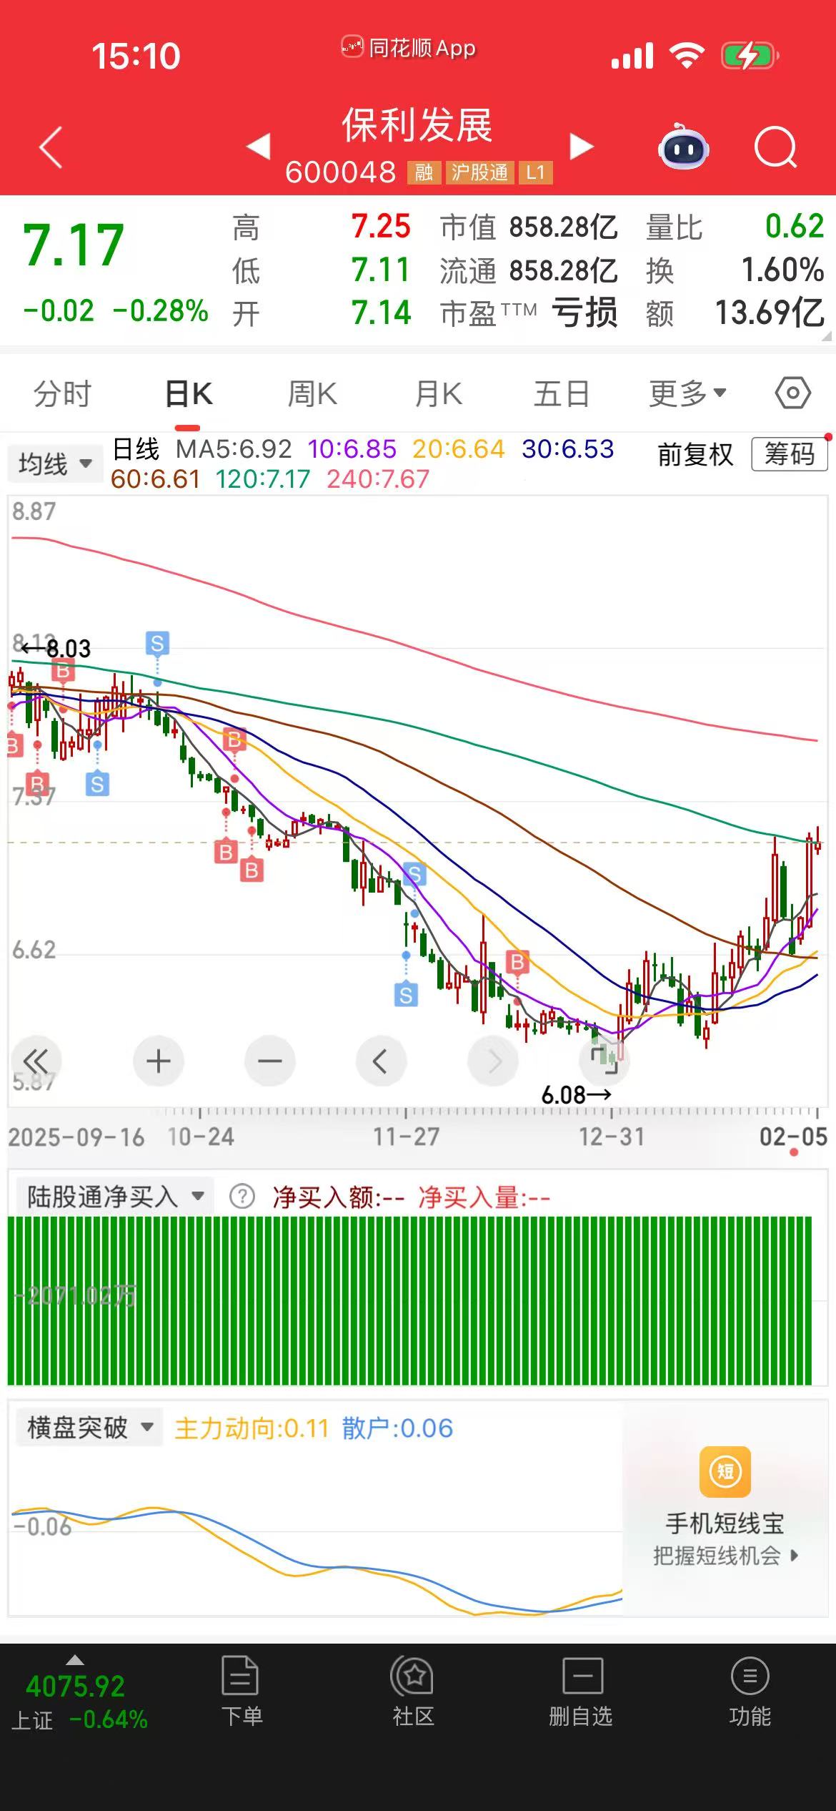Open the 均线 indicator dropdown
836x1811 pixels.
pos(55,464)
